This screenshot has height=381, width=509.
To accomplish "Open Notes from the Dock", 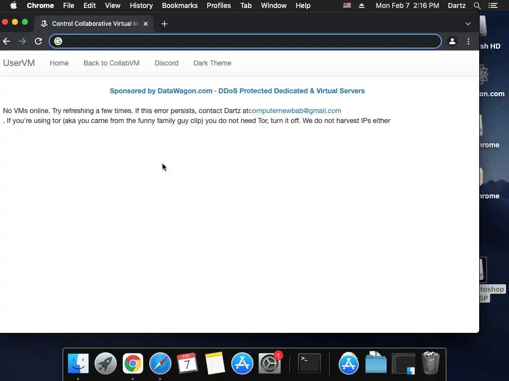I will coord(215,363).
